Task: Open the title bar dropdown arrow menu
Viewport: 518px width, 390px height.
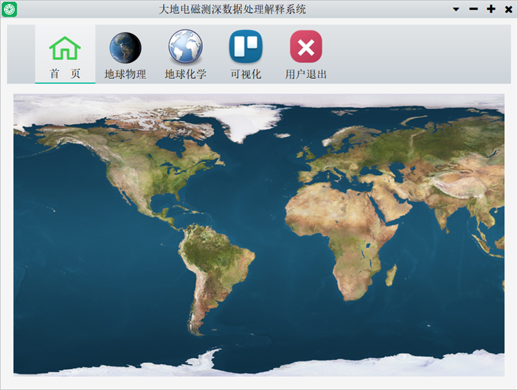Action: [456, 9]
